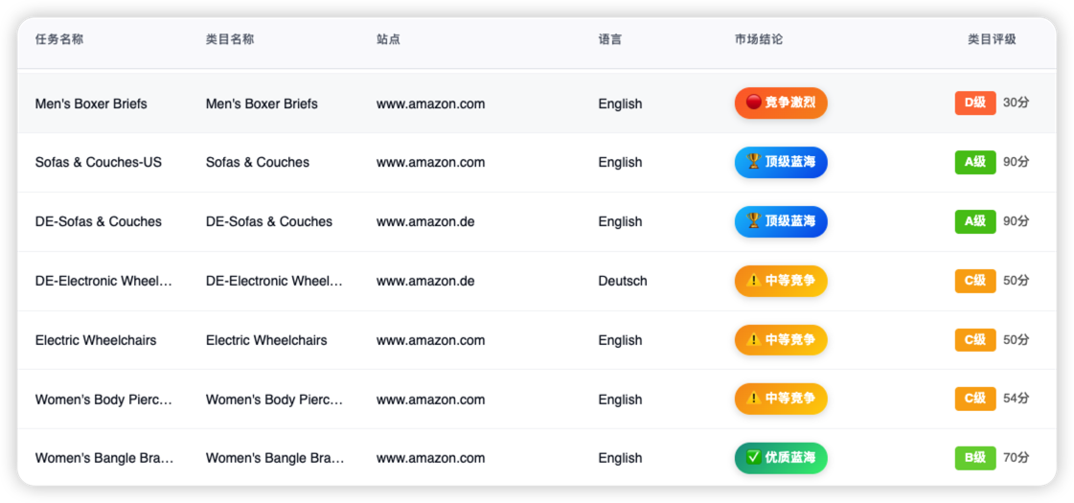
Task: Click the green checkmark icon in 优质蓝海 badge
Action: (x=753, y=457)
